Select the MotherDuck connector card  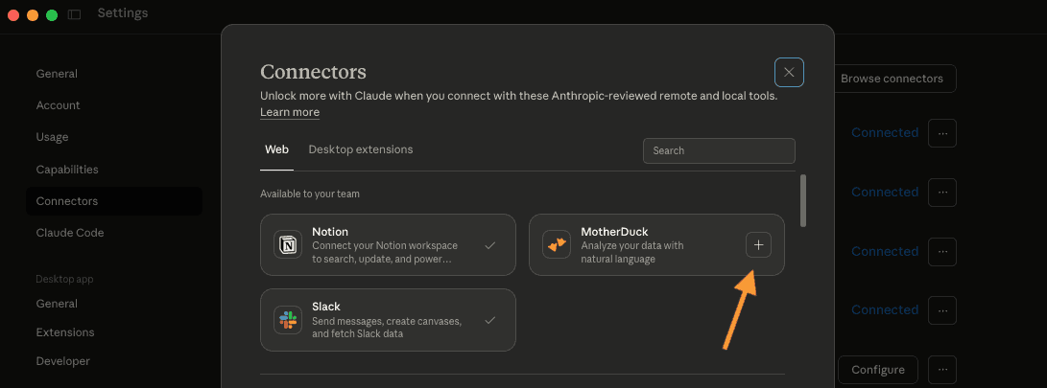tap(656, 244)
